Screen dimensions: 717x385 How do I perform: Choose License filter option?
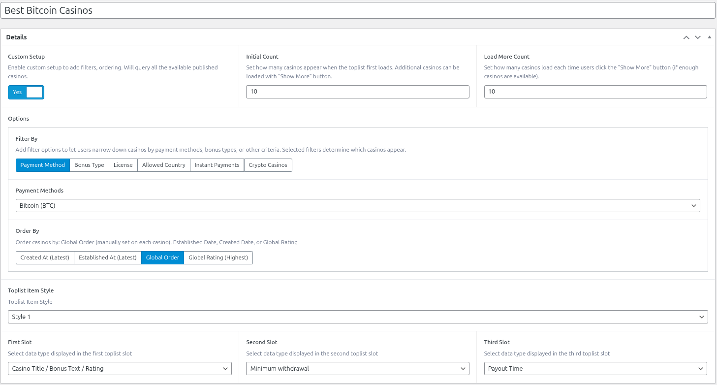(x=123, y=165)
